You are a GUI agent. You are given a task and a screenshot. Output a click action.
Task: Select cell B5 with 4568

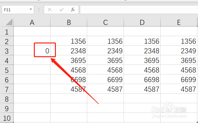pos(69,70)
